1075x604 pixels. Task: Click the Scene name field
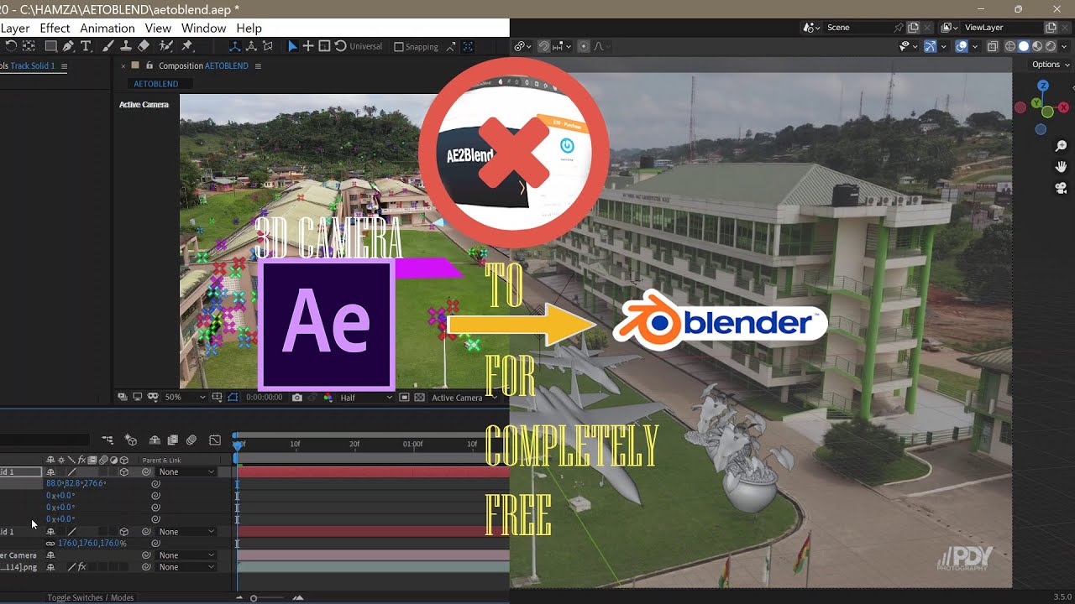tap(857, 28)
